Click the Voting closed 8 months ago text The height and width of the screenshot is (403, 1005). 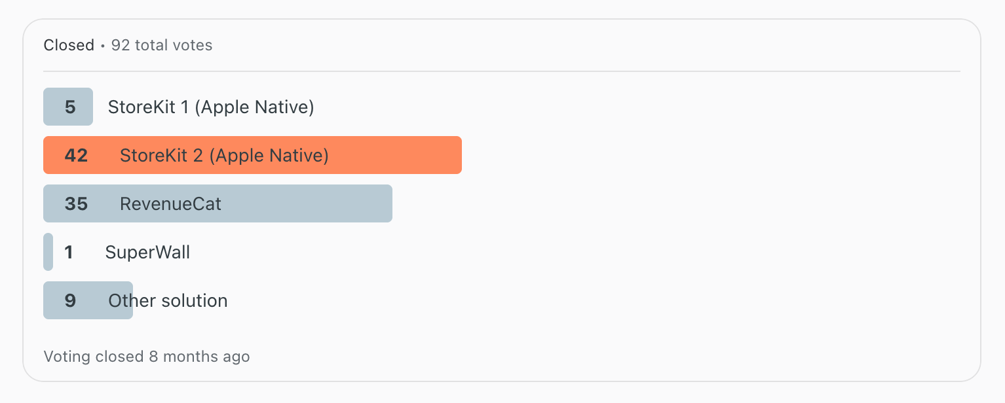pos(146,357)
